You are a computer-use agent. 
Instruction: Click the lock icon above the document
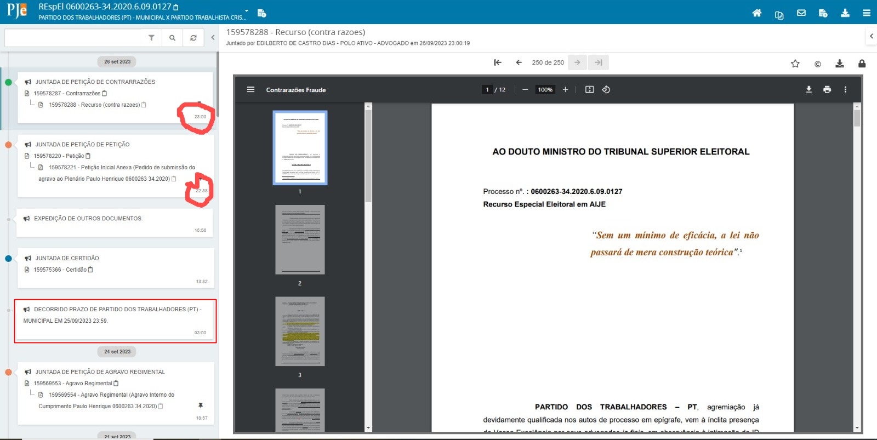pyautogui.click(x=862, y=64)
